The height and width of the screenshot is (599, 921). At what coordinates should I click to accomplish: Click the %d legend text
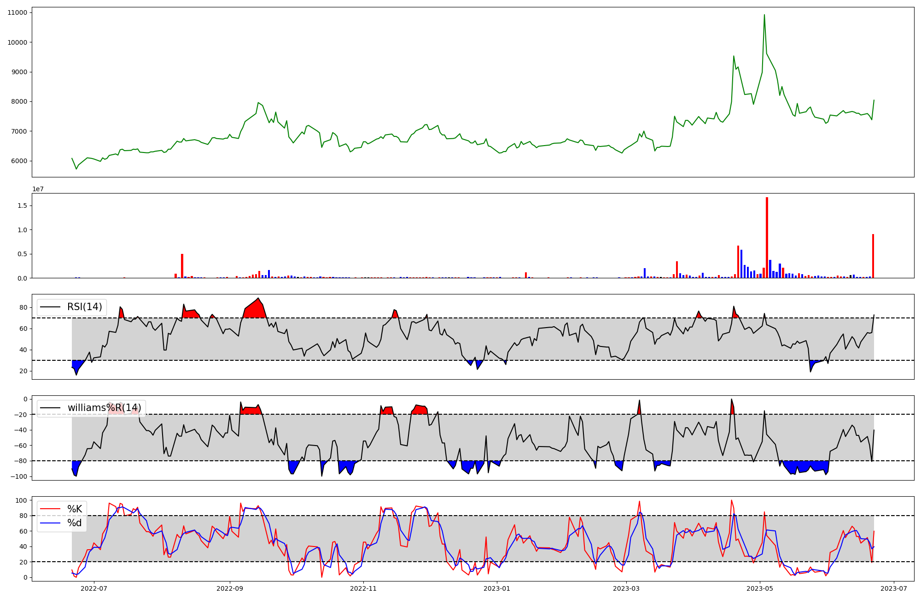pyautogui.click(x=75, y=523)
